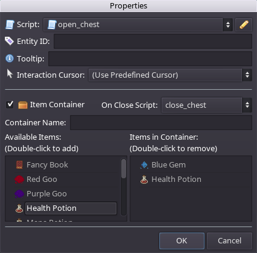This screenshot has height=253, width=257.
Task: Open the On Close Script dropdown
Action: click(207, 105)
